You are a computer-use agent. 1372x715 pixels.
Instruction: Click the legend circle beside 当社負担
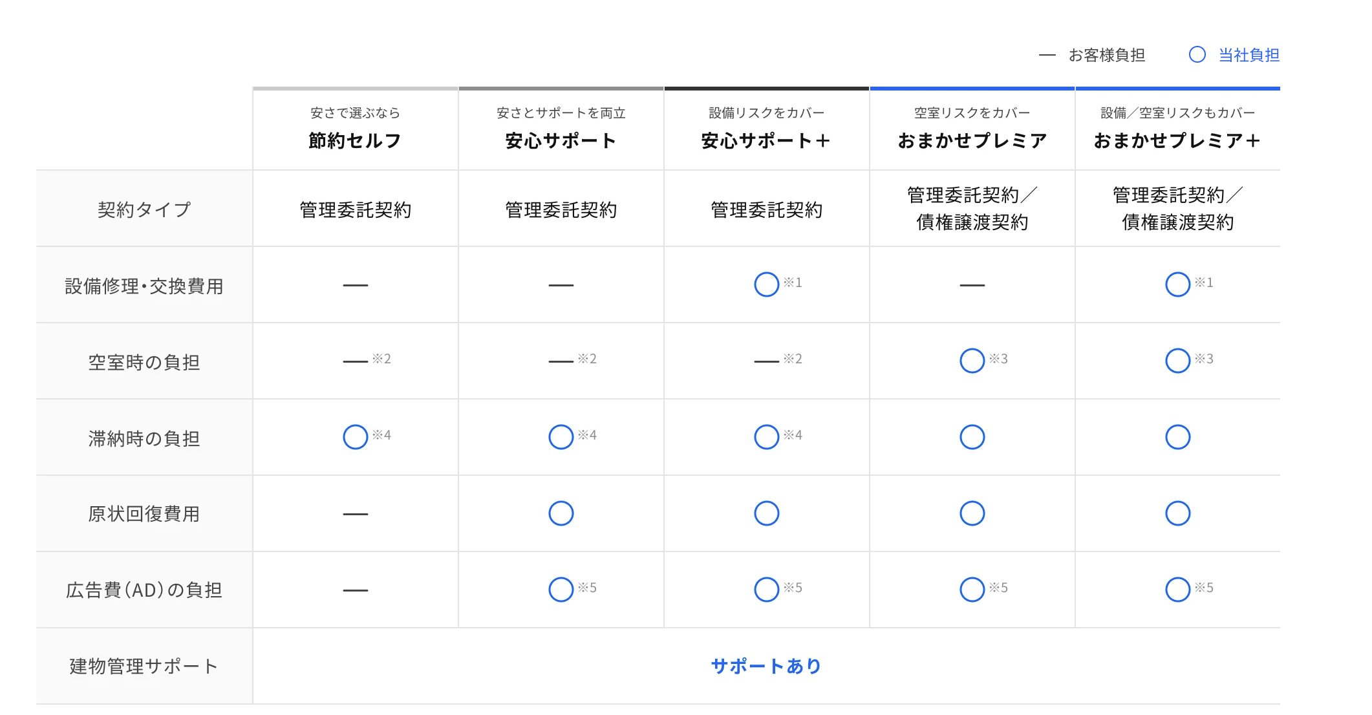point(1197,55)
